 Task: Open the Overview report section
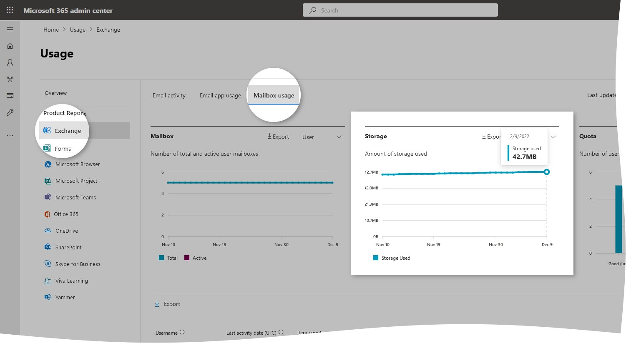55,93
